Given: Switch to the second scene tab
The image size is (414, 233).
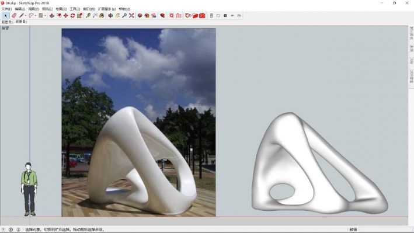Looking at the screenshot, I should point(21,22).
